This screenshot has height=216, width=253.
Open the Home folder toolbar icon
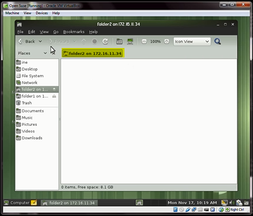[119, 42]
